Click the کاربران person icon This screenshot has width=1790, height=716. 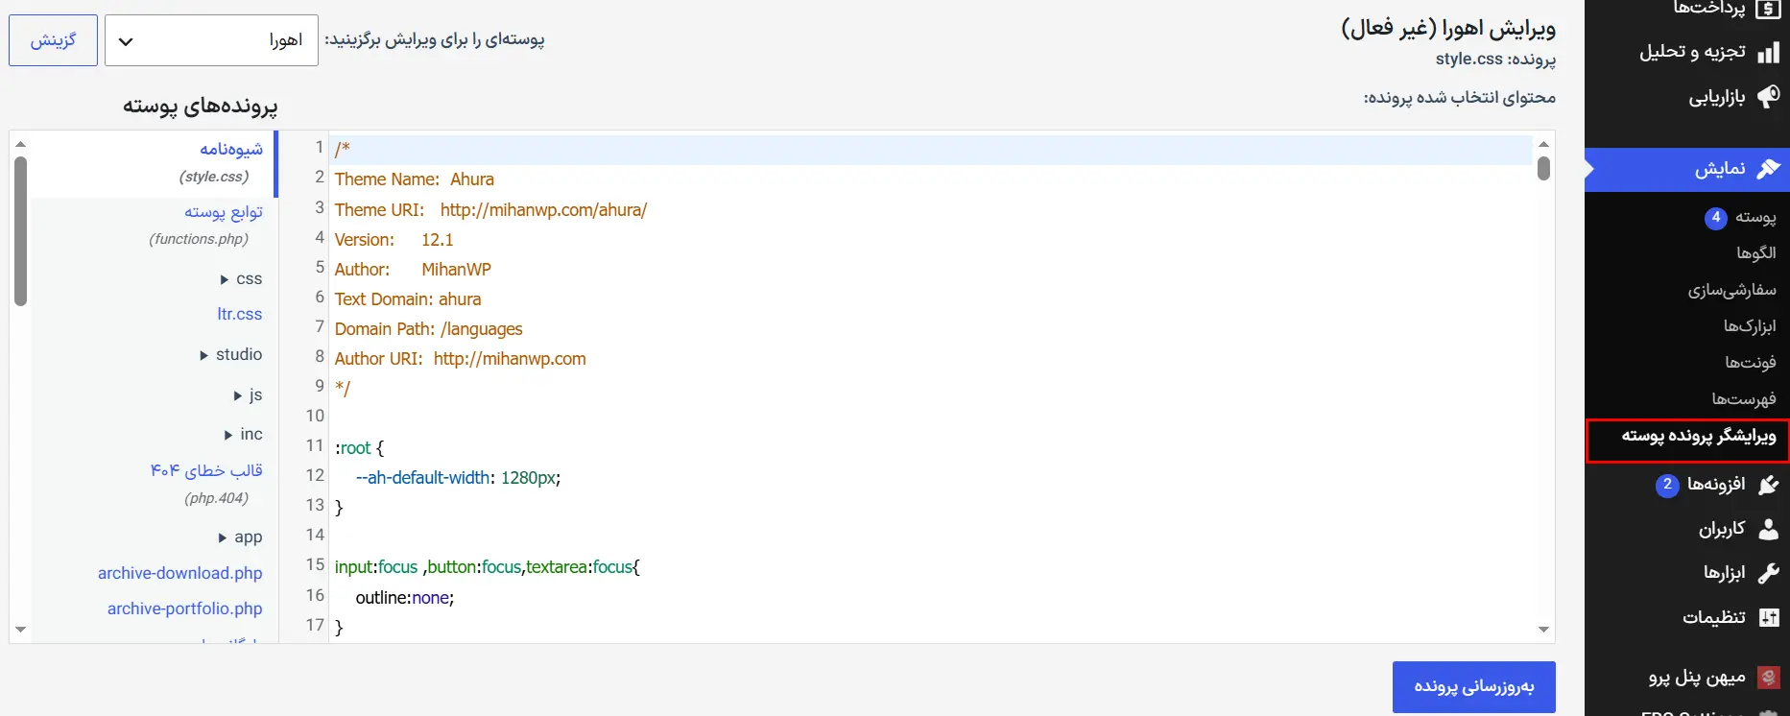(x=1768, y=529)
